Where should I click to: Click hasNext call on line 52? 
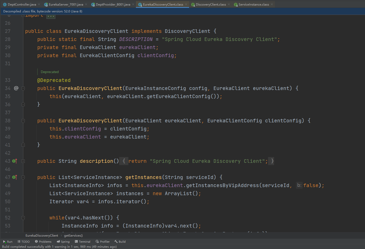(93, 218)
